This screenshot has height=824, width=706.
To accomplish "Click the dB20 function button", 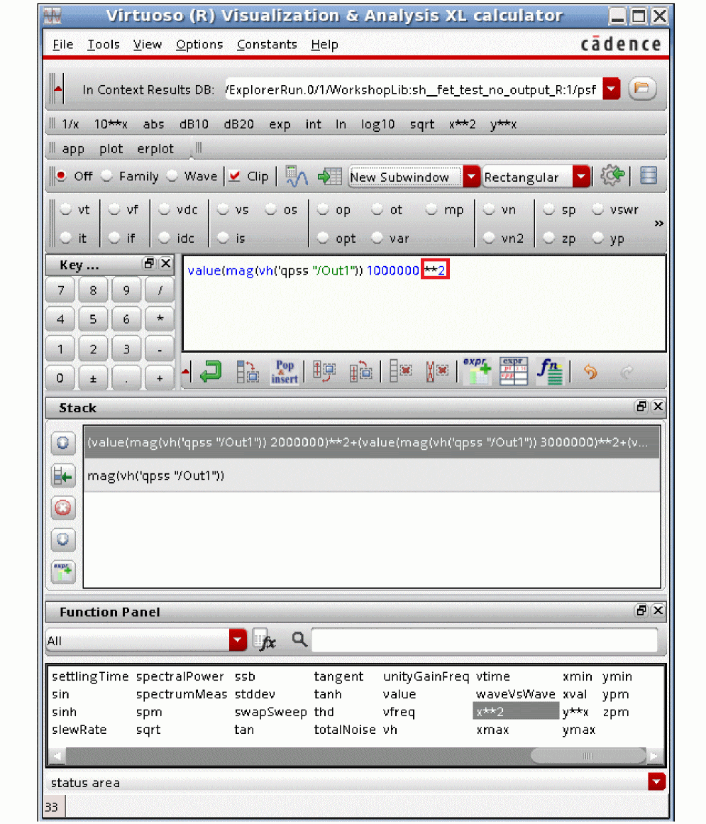I will 239,124.
